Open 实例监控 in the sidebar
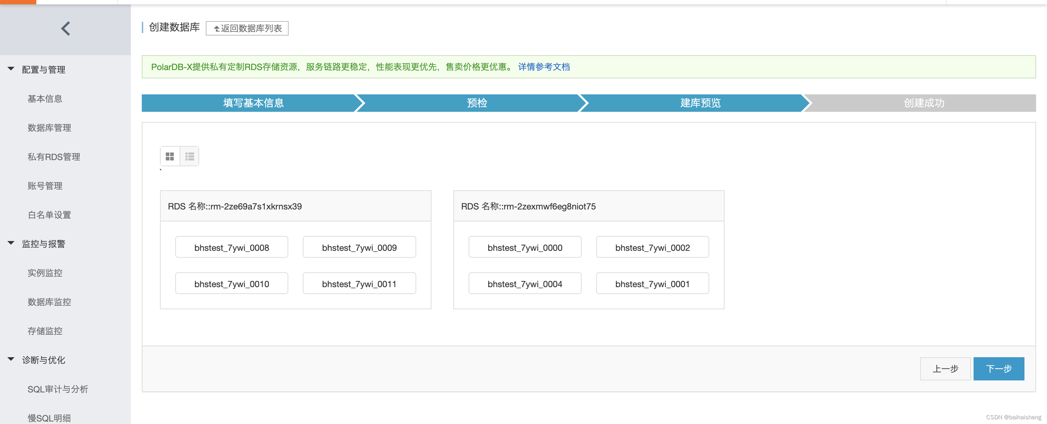 (45, 273)
